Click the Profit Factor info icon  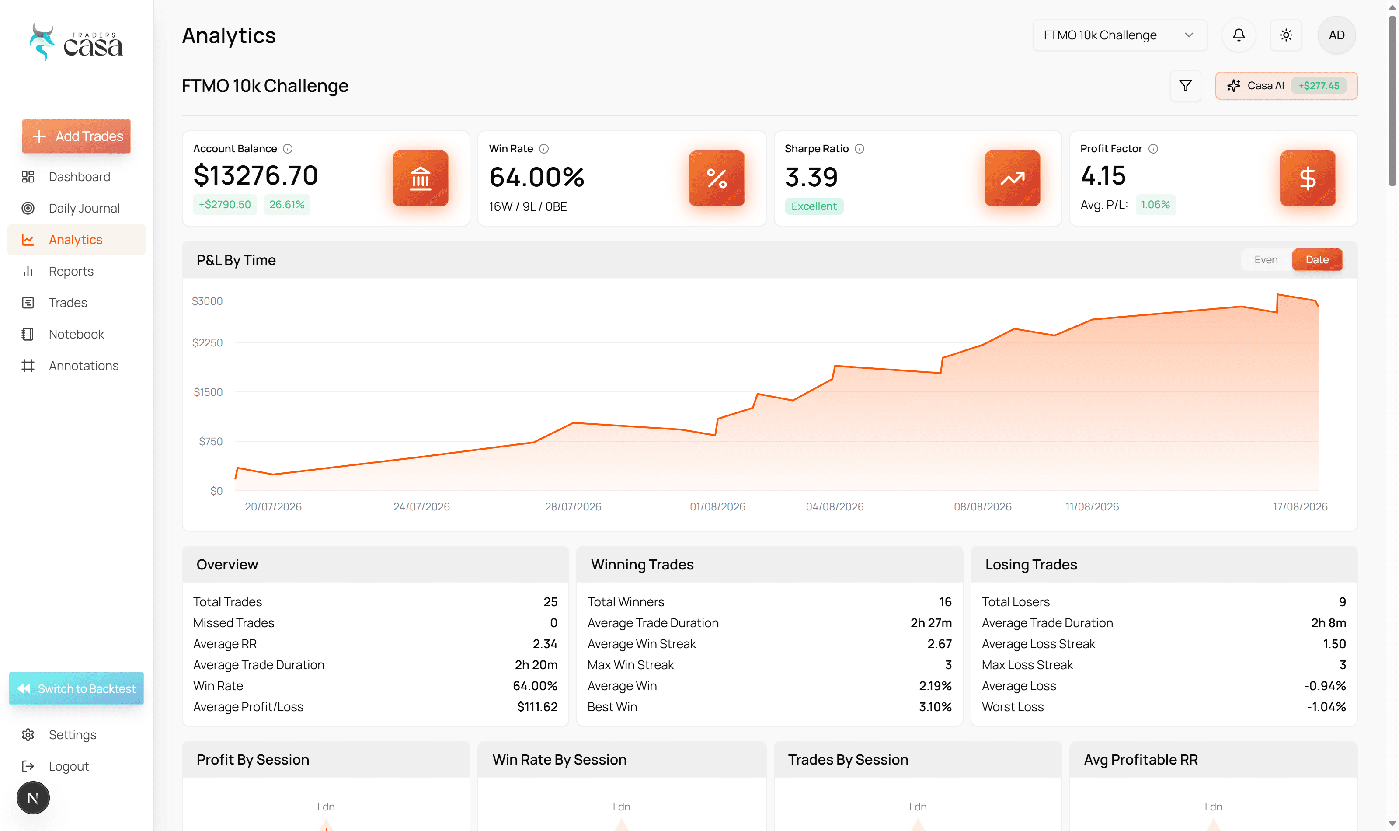[x=1153, y=148]
